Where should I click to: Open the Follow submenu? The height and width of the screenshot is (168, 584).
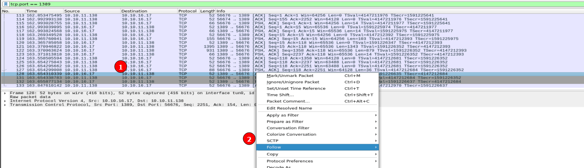(x=317, y=147)
